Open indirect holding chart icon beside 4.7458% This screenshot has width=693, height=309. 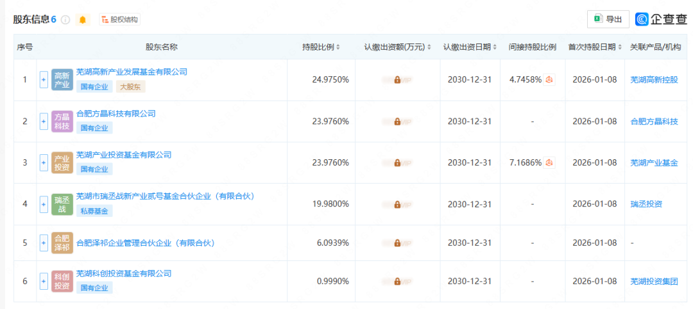[x=549, y=80]
